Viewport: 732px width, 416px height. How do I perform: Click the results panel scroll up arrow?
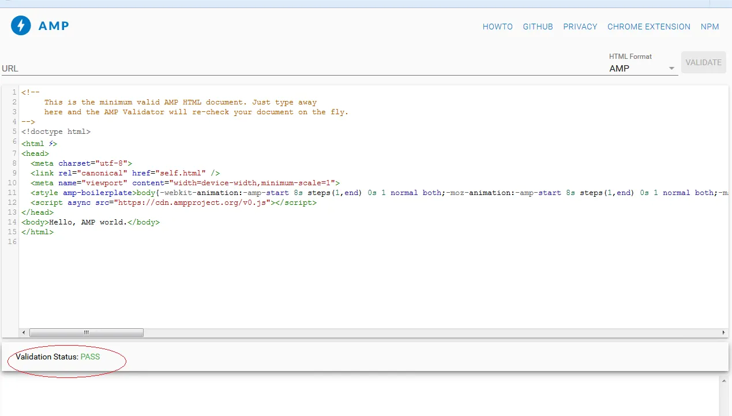coord(723,381)
